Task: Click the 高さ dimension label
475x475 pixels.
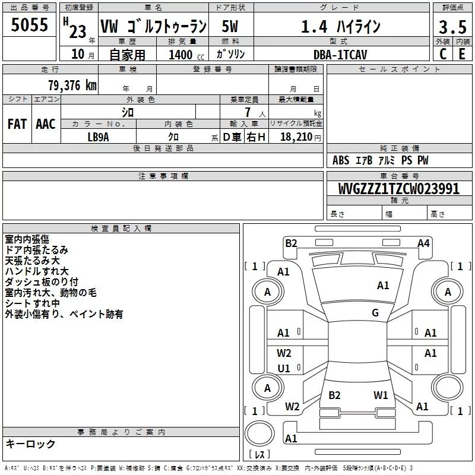Action: 438,214
